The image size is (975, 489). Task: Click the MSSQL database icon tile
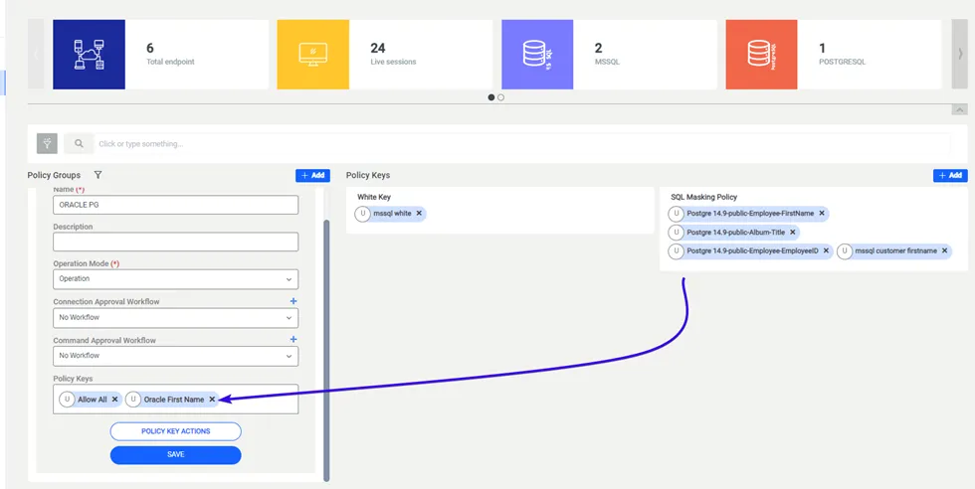click(537, 54)
